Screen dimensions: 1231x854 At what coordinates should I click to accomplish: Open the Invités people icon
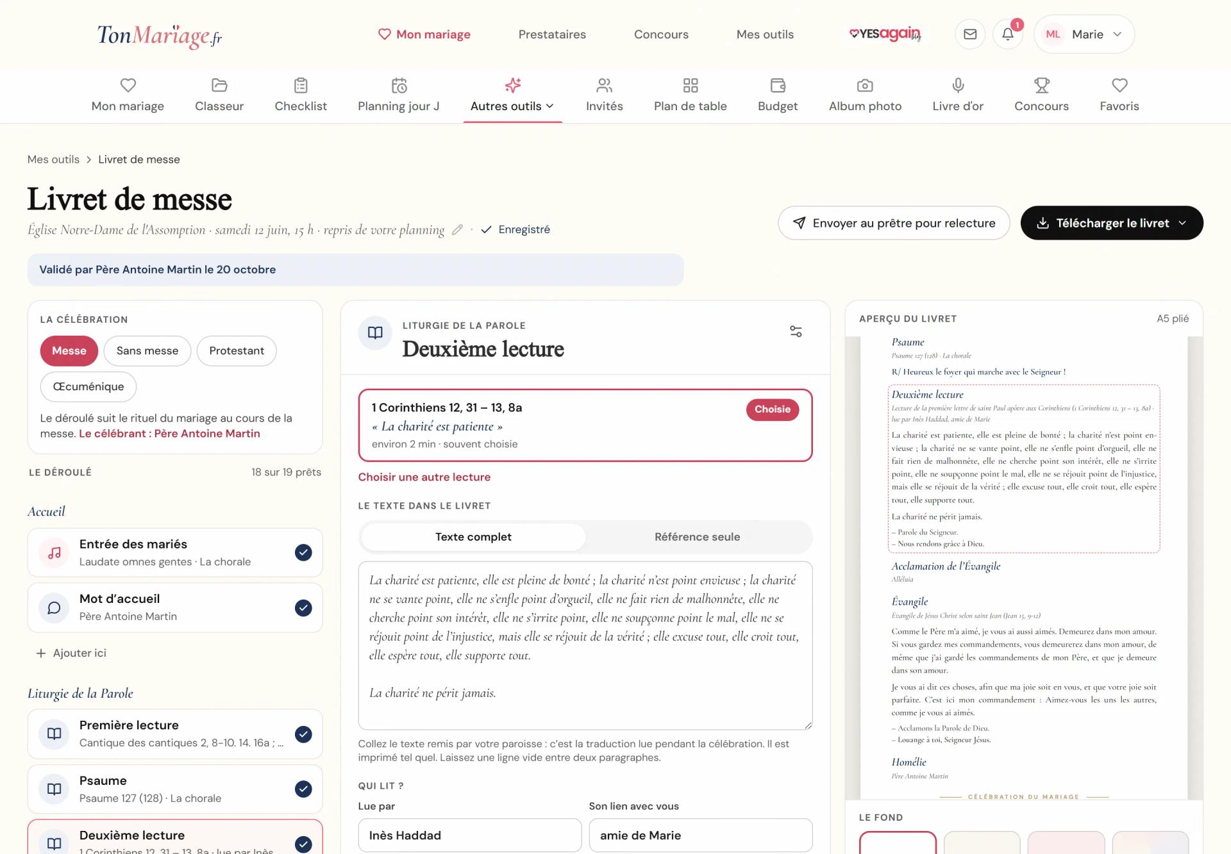click(x=605, y=85)
